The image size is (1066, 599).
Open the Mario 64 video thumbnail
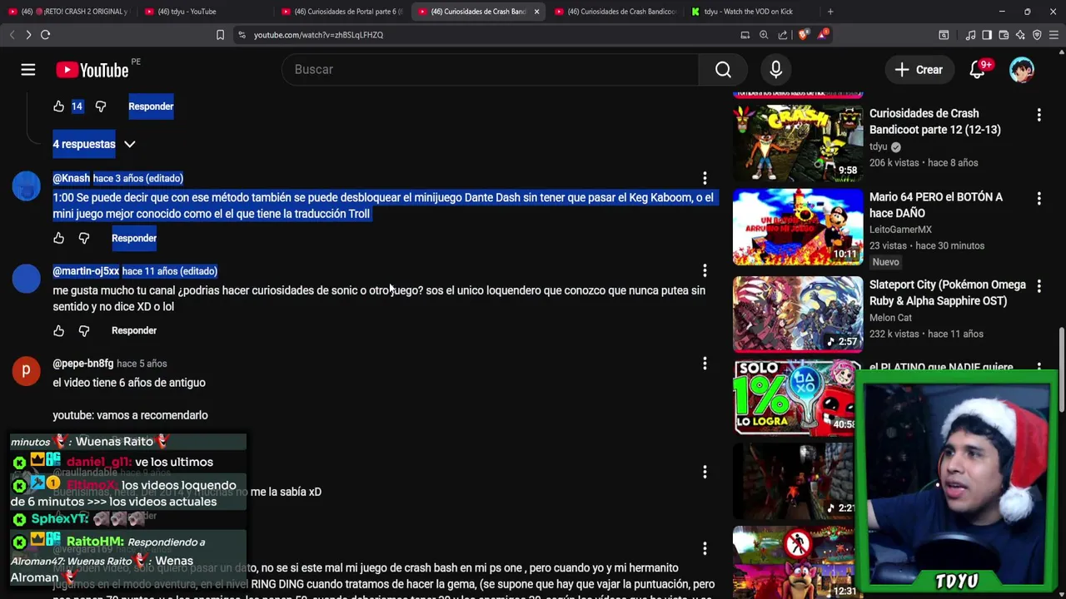coord(798,227)
